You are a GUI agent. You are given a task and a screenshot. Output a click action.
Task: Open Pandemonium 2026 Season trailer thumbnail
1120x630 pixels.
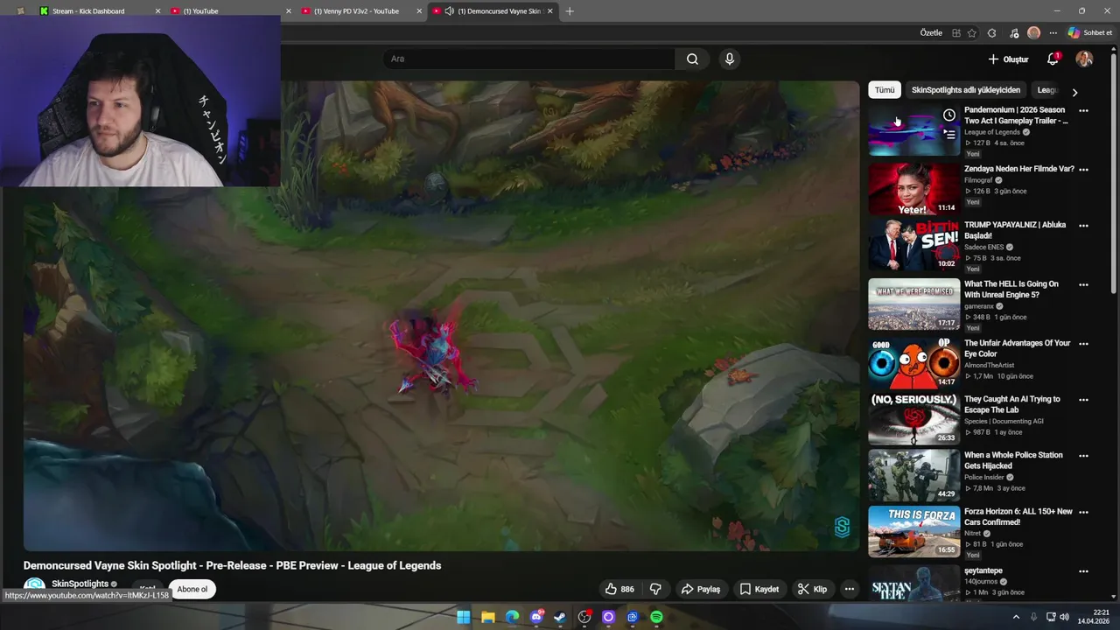[x=913, y=130]
